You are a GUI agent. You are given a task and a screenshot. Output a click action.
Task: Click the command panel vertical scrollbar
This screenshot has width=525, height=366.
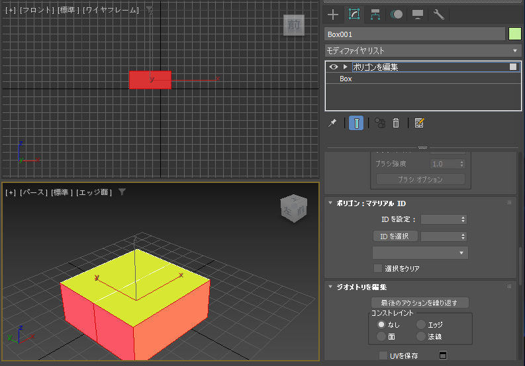point(520,266)
